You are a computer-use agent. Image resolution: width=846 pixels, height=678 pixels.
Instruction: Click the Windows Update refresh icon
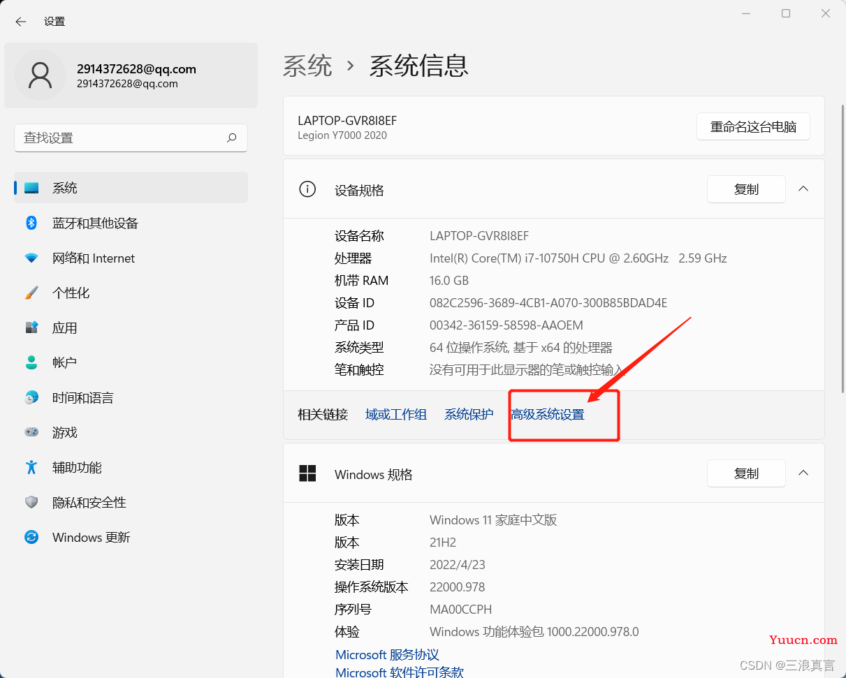[31, 537]
